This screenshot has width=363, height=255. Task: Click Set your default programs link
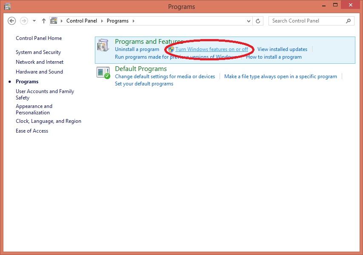[x=144, y=84]
